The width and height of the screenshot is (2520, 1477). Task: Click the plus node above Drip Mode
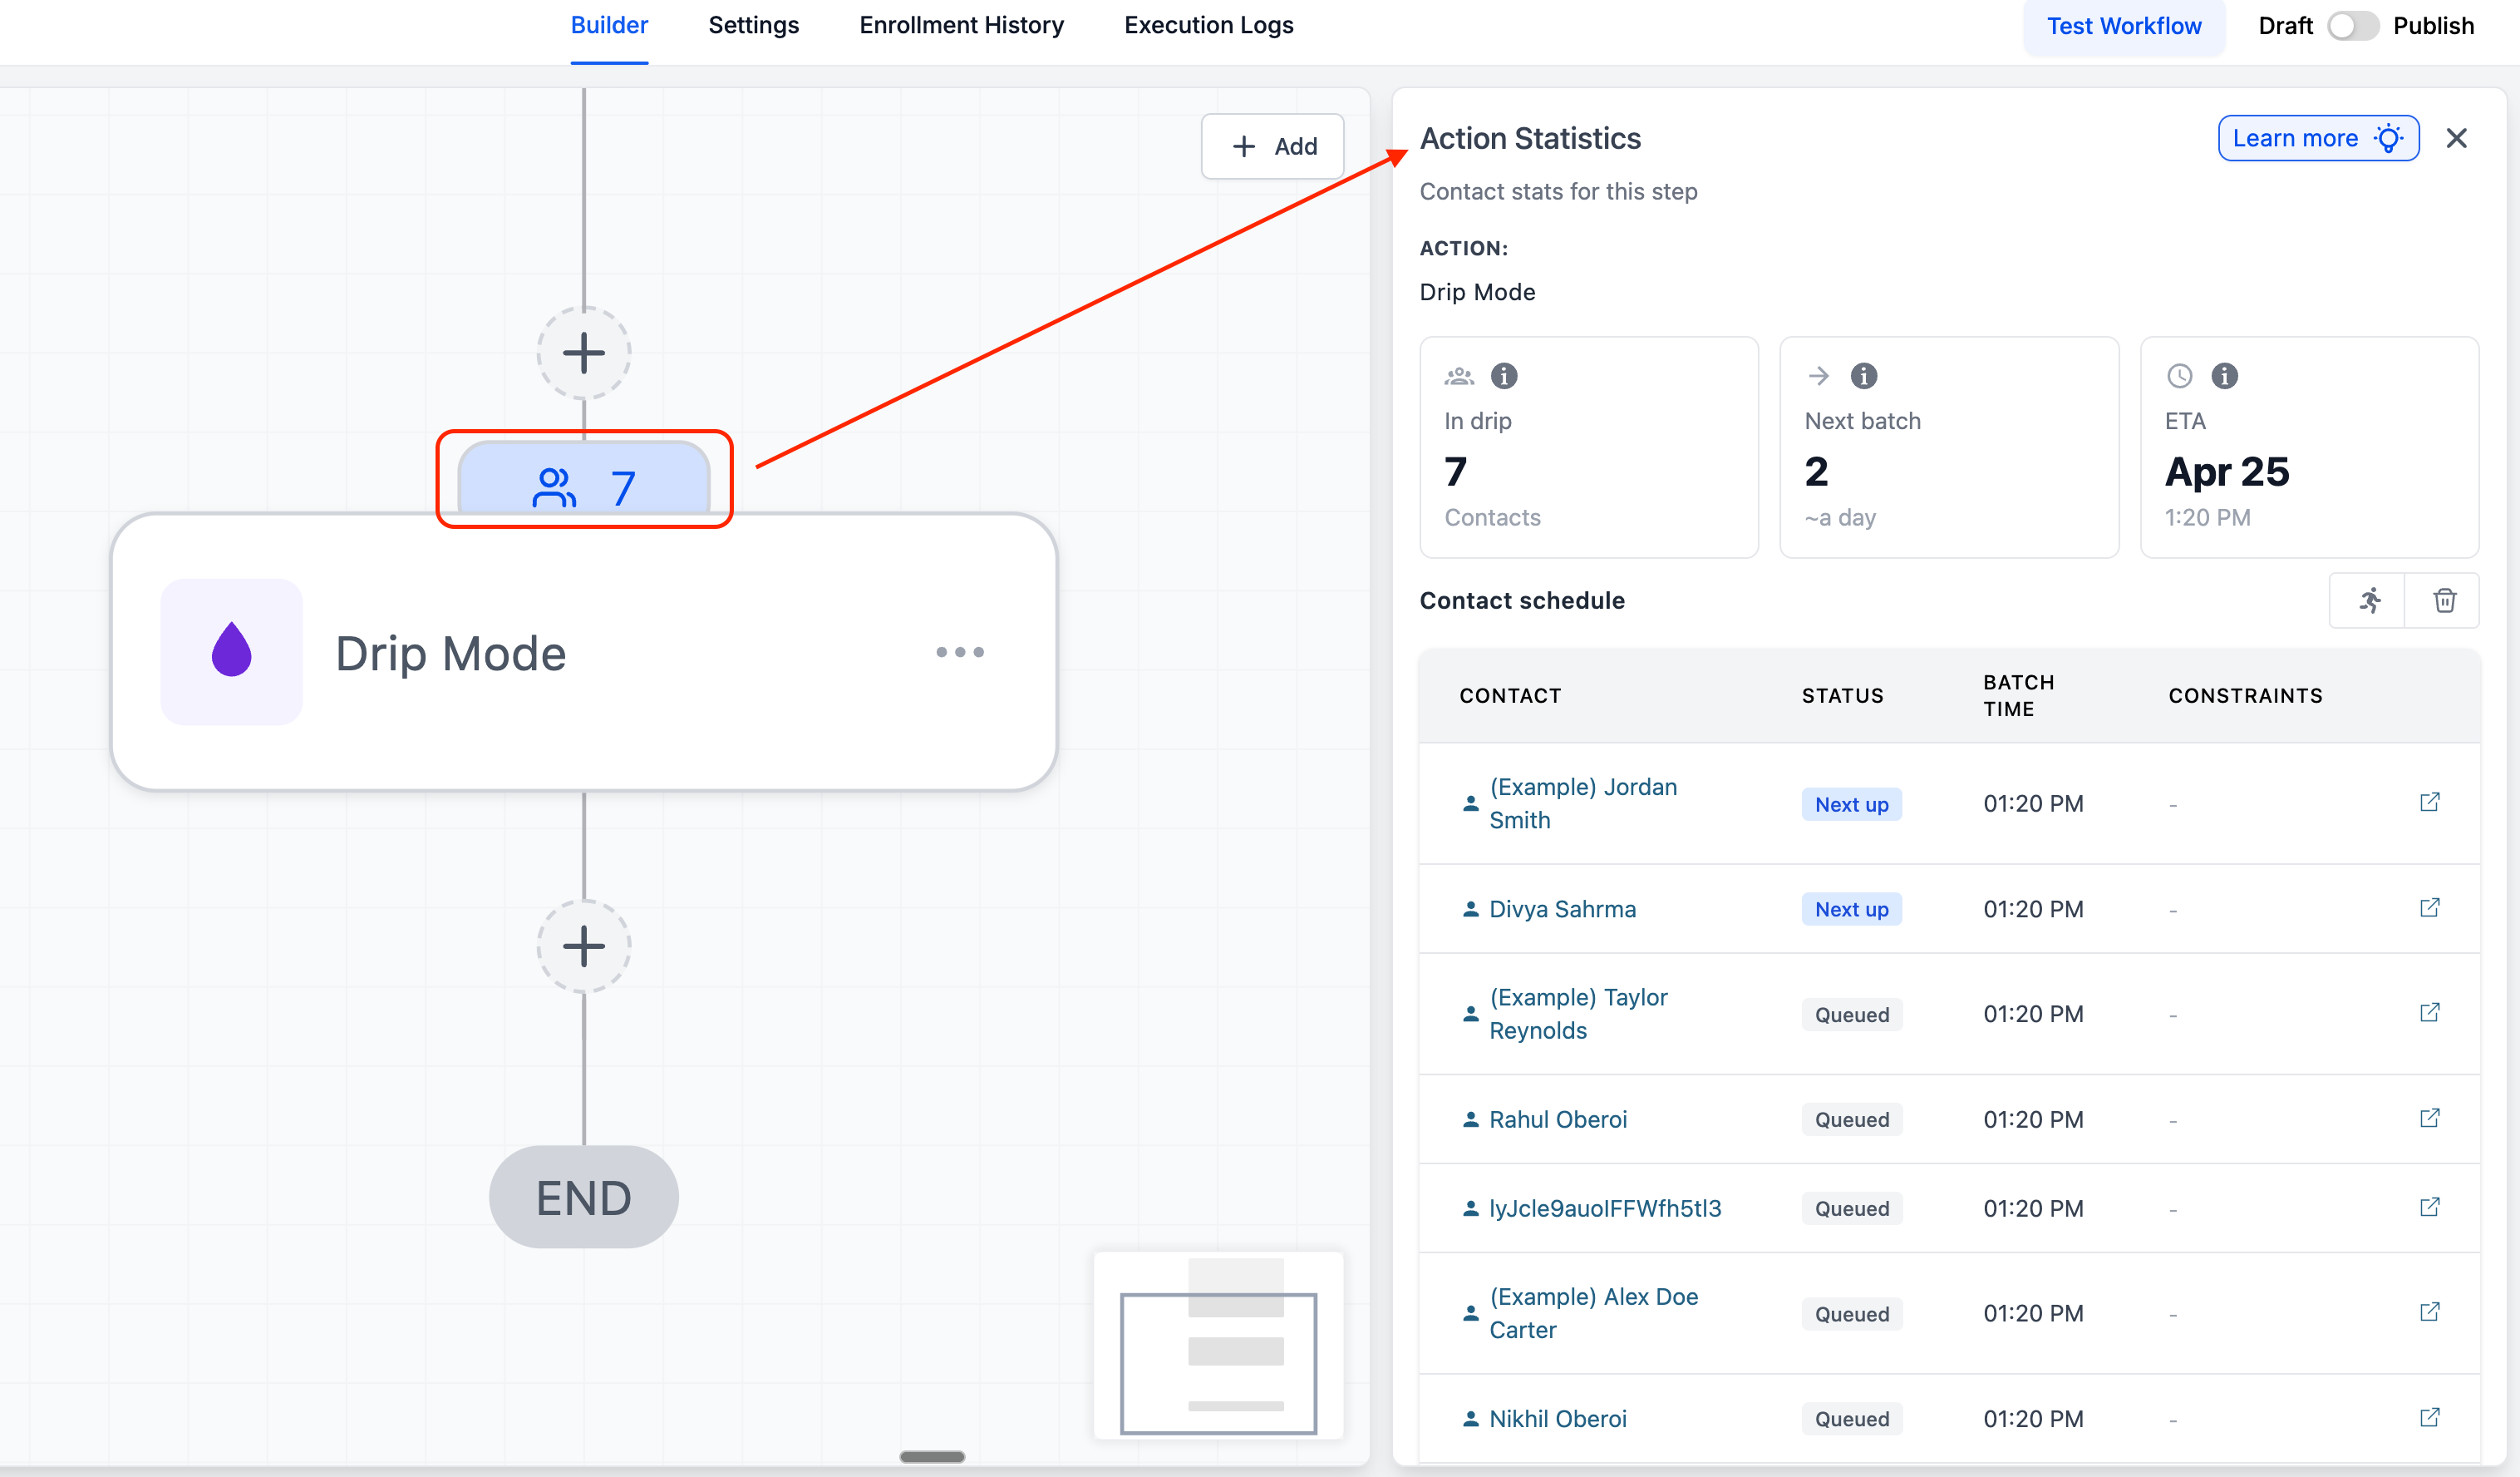point(583,353)
